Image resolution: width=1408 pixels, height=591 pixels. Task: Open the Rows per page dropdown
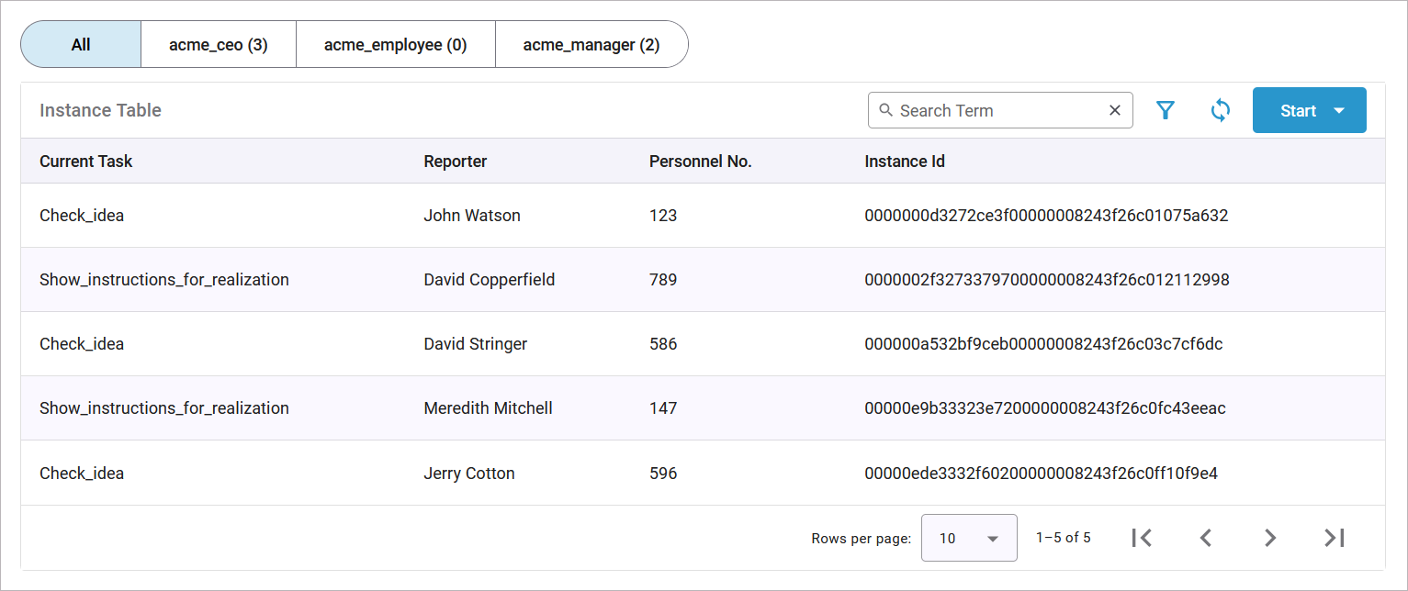pyautogui.click(x=968, y=538)
